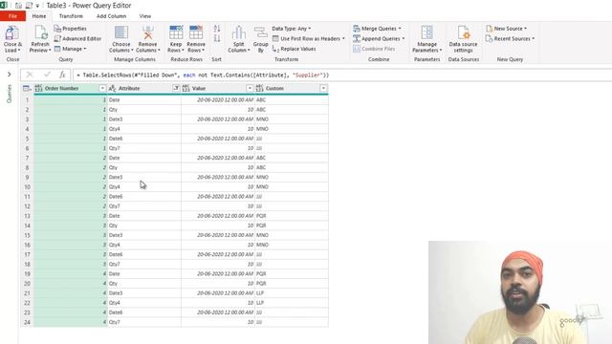Click the Split Column icon

(238, 32)
